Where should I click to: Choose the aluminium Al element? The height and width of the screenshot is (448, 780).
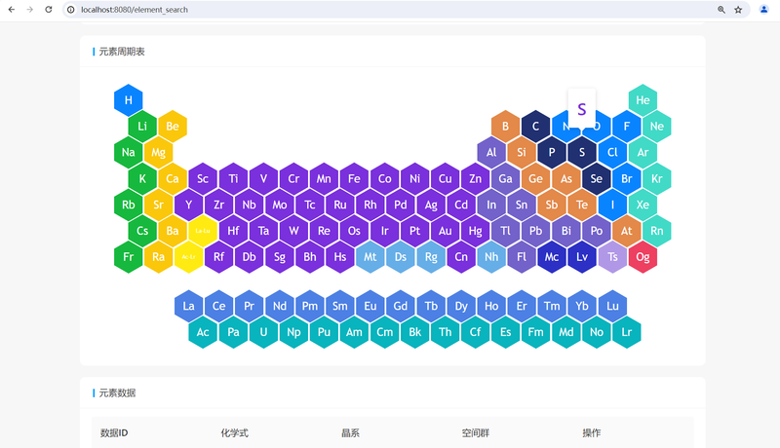click(491, 153)
